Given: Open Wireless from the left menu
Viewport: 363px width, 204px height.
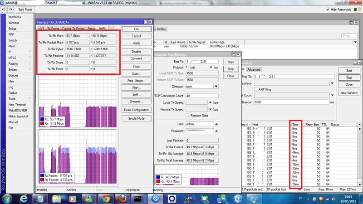Looking at the screenshot, I should [x=14, y=22].
